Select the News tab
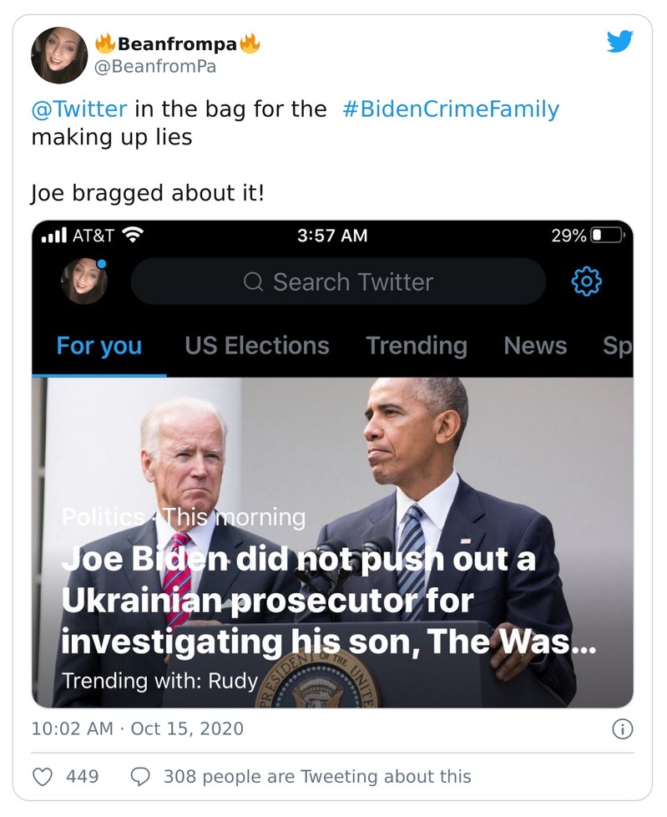The image size is (667, 817). point(534,345)
